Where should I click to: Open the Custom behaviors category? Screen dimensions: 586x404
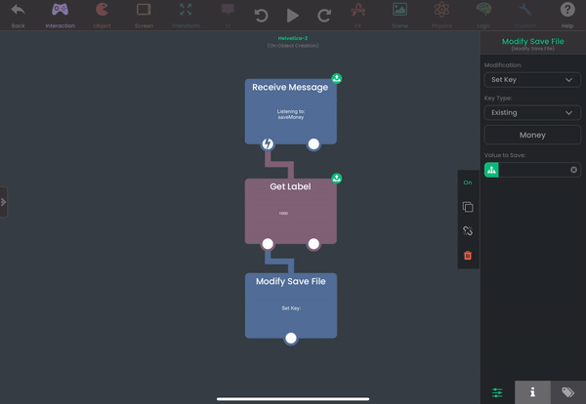[525, 15]
